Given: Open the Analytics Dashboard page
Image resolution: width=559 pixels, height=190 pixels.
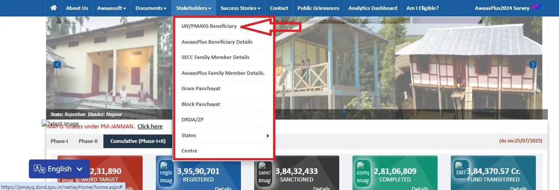Looking at the screenshot, I should point(373,8).
